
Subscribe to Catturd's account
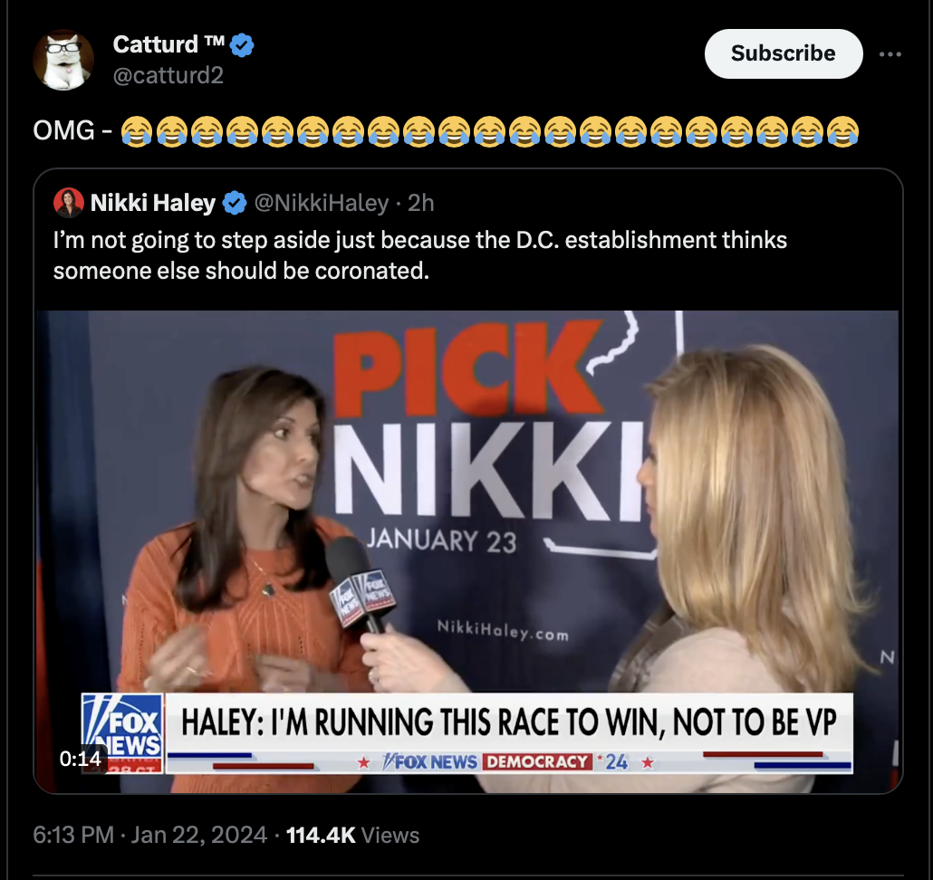[783, 53]
